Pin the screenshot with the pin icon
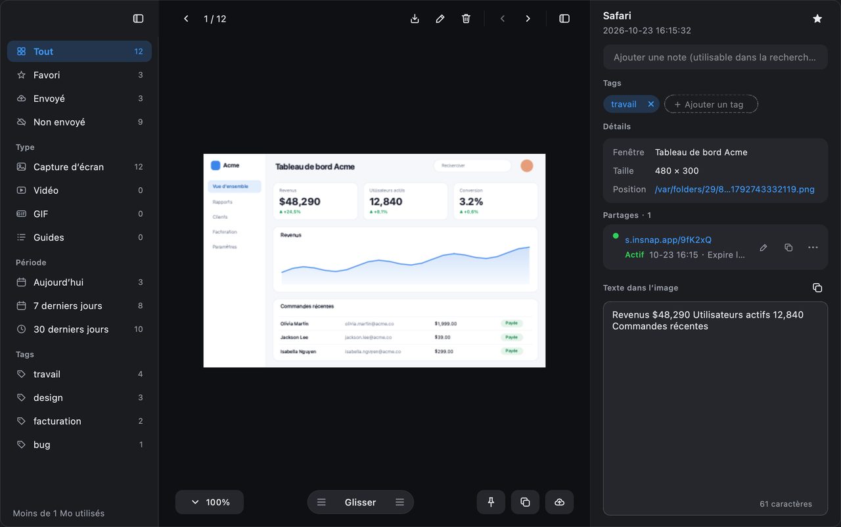Viewport: 841px width, 527px height. point(491,502)
